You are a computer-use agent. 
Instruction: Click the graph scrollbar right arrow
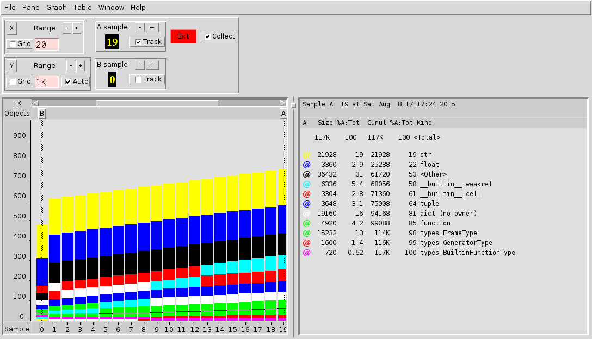[283, 103]
